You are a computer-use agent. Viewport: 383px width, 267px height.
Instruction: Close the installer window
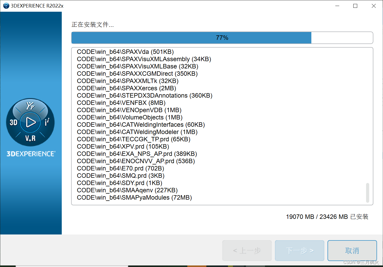pos(374,6)
